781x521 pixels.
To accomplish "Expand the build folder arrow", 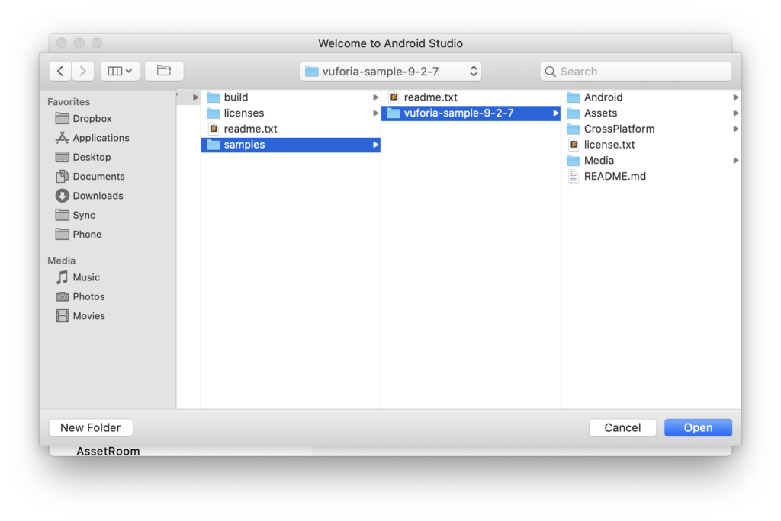I will pos(375,97).
